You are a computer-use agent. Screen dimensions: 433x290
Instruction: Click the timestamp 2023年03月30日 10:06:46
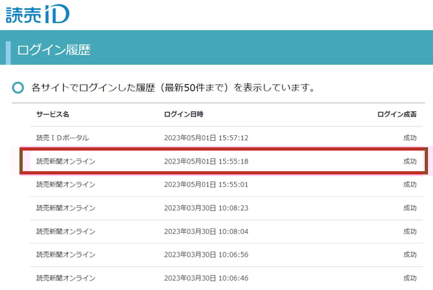click(206, 278)
